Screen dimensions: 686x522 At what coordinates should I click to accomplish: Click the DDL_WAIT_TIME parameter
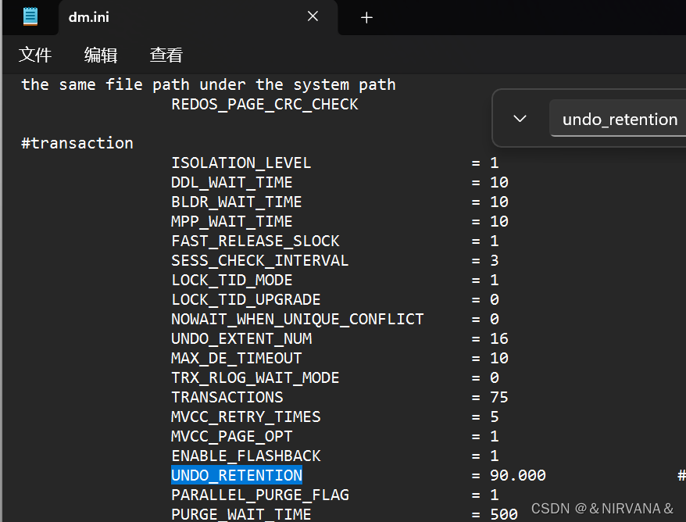pos(232,182)
